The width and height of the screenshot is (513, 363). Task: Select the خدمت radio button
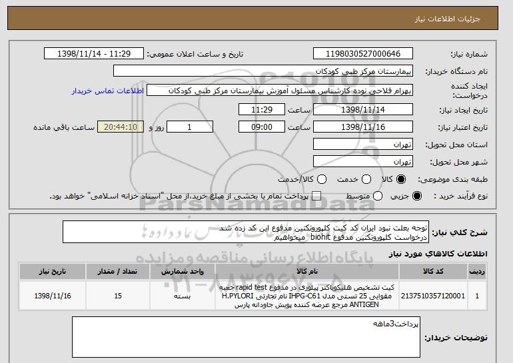(366, 179)
